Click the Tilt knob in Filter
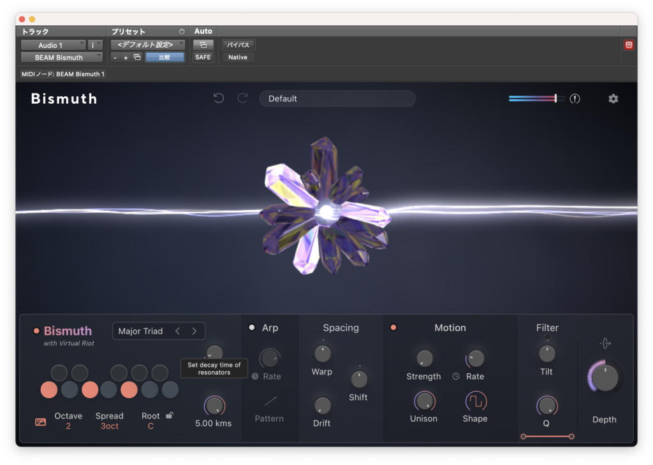 tap(547, 354)
